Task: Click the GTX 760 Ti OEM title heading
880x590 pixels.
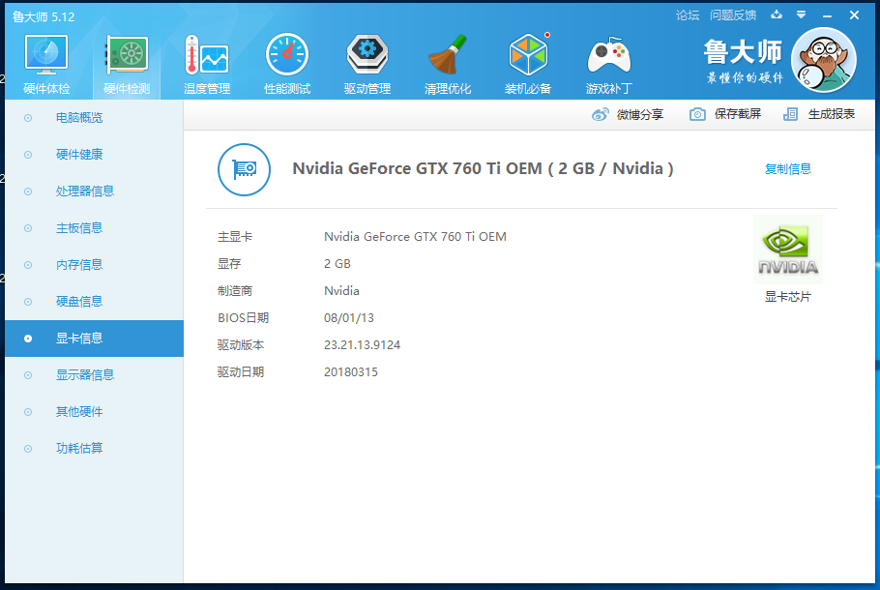Action: click(483, 168)
